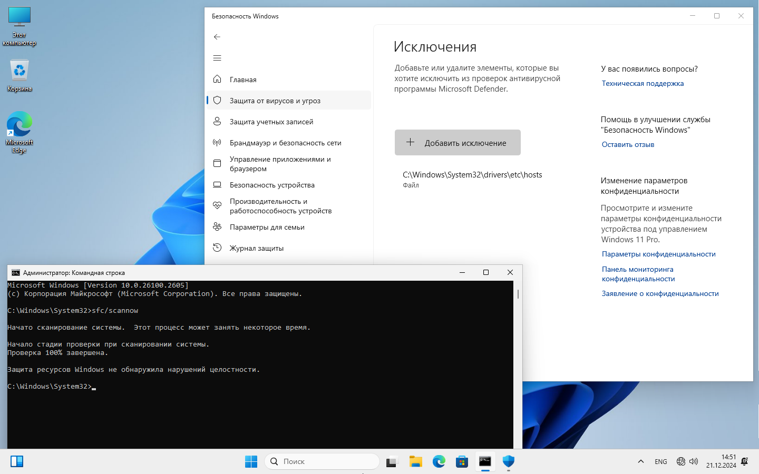
Task: Open the clock showing 14:51
Action: tap(721, 461)
